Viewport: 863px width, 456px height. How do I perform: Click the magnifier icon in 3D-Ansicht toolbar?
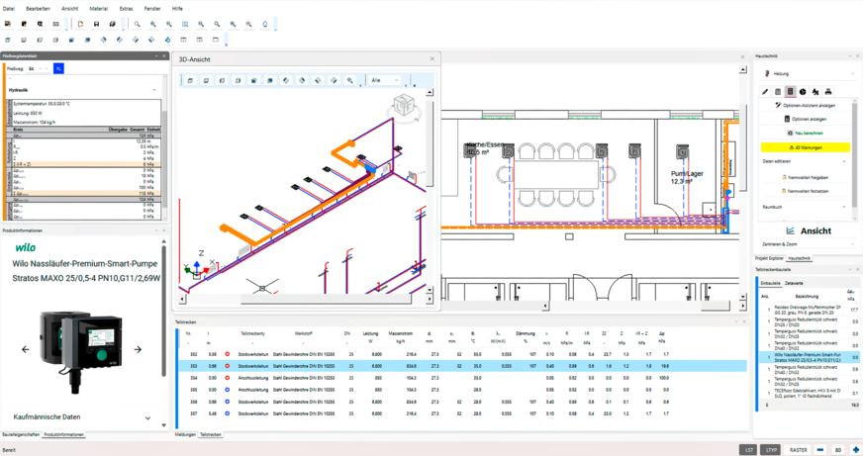point(350,81)
